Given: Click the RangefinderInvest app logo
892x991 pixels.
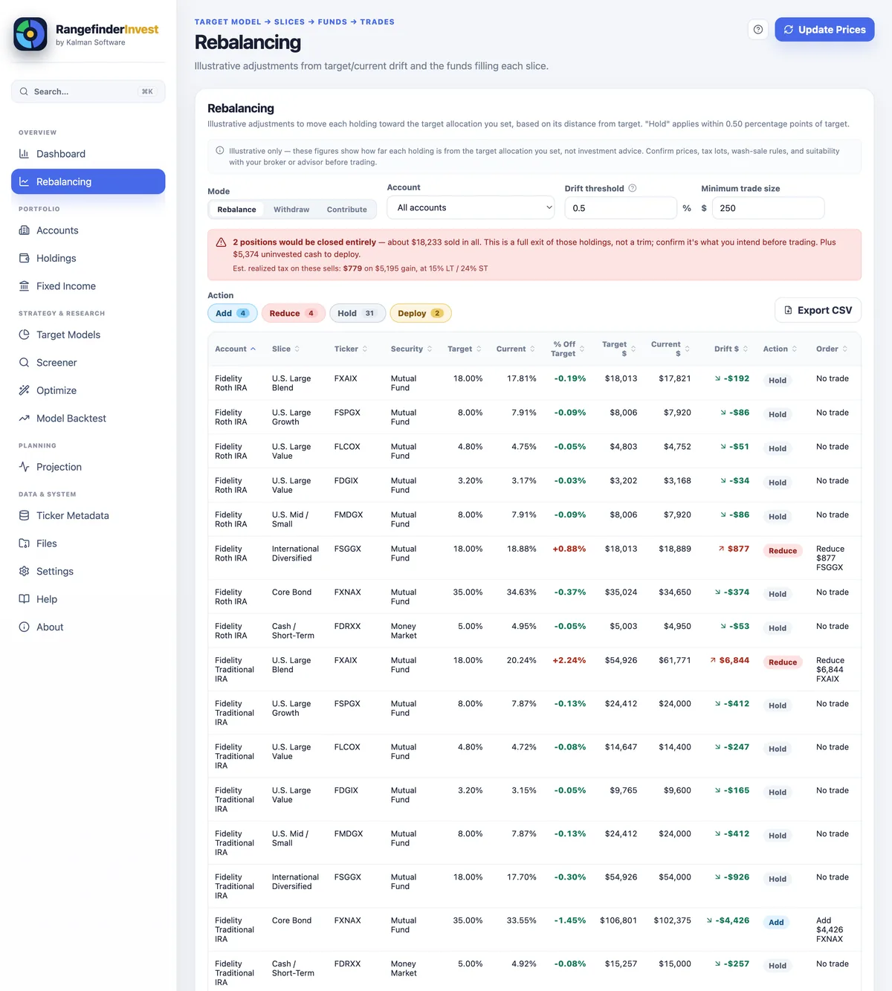Looking at the screenshot, I should (x=30, y=34).
